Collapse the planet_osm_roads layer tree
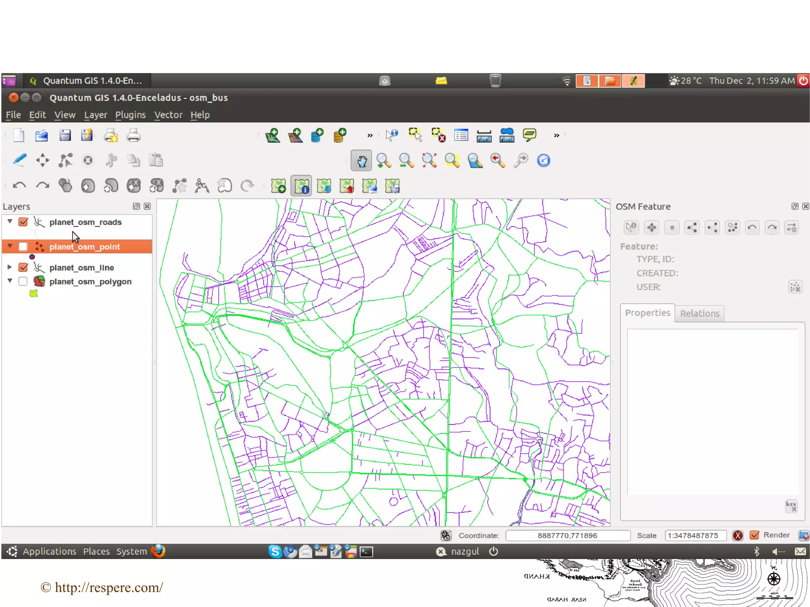 point(10,221)
